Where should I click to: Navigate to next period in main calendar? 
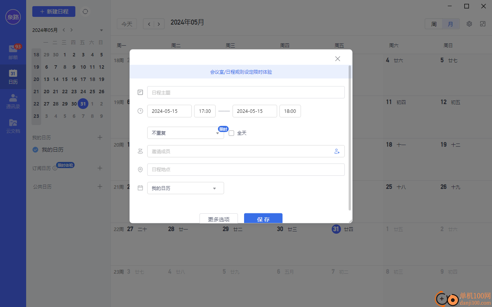[159, 24]
